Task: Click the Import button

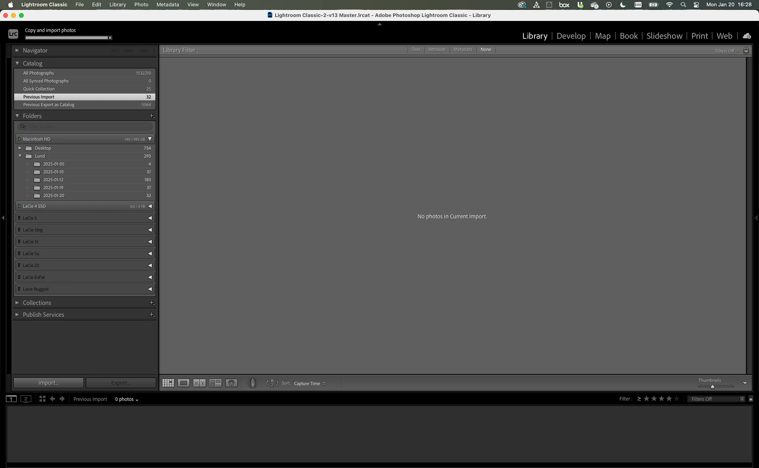Action: tap(48, 383)
